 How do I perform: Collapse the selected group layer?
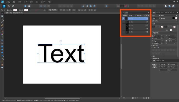pos(123,19)
